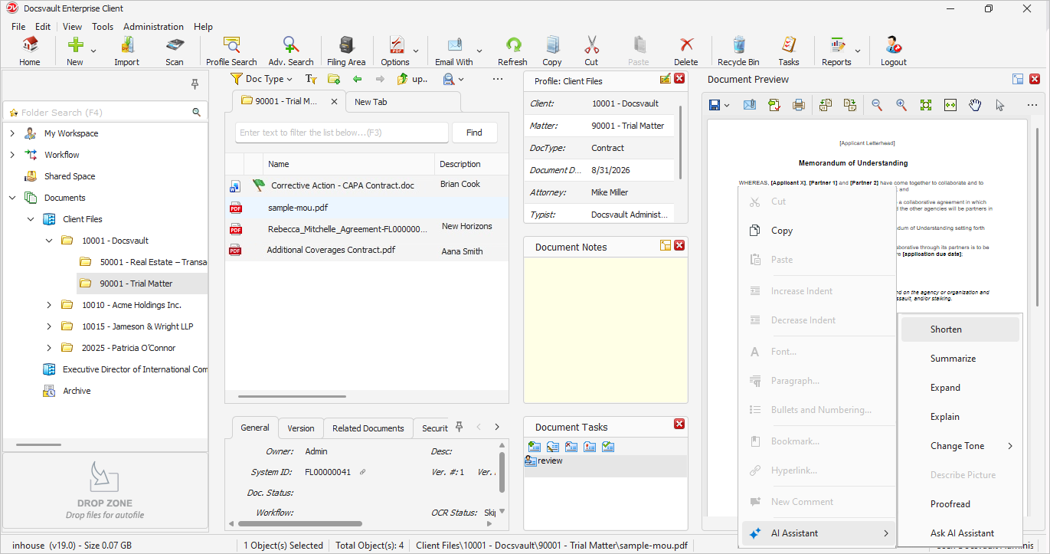
Task: Click the filter list text field
Action: pyautogui.click(x=342, y=133)
